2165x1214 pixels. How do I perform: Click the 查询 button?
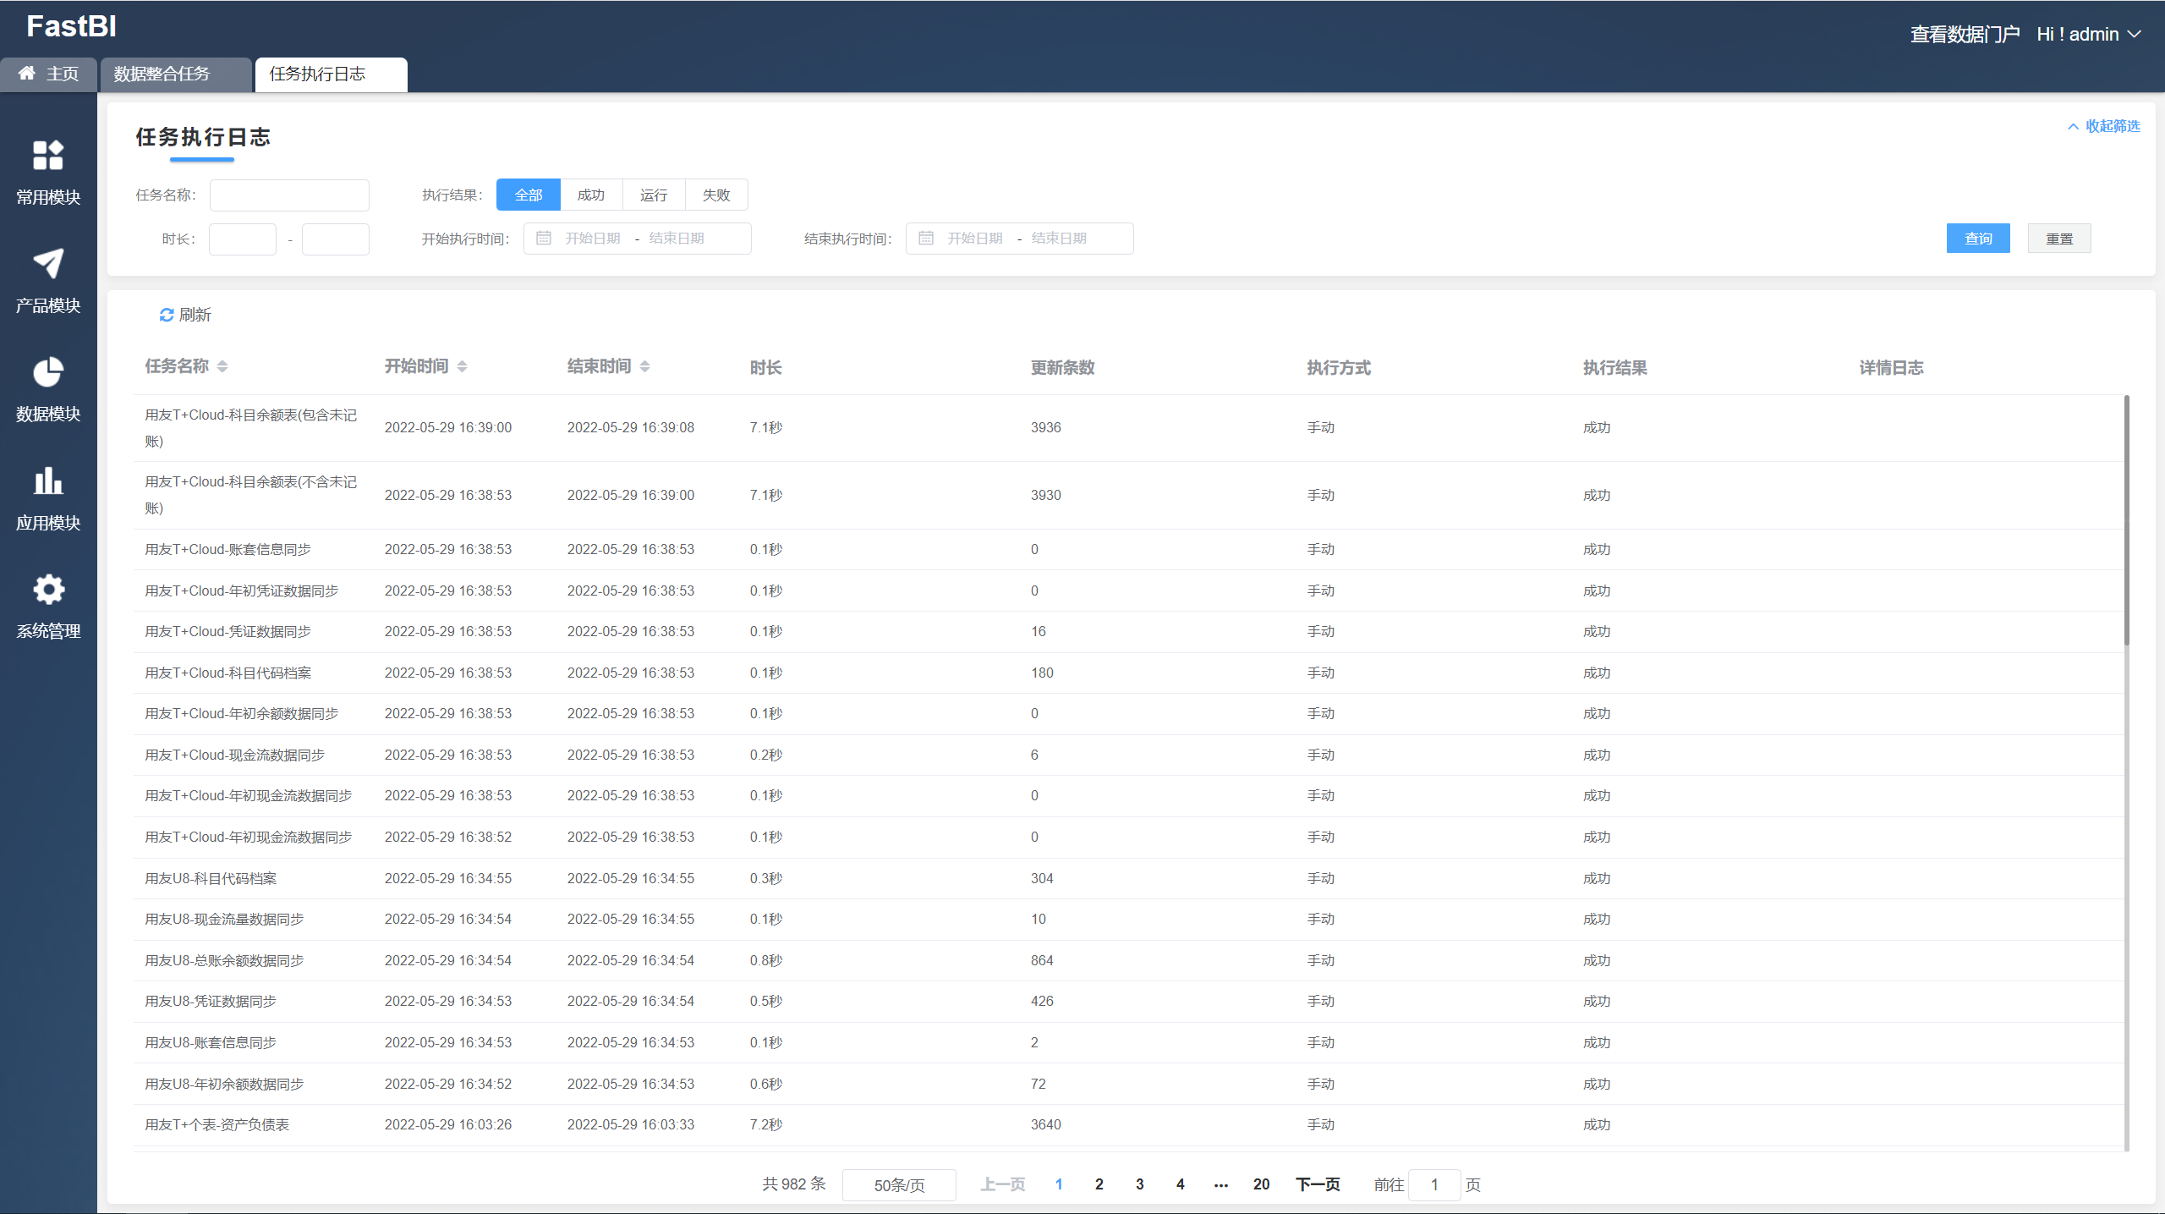(1978, 239)
